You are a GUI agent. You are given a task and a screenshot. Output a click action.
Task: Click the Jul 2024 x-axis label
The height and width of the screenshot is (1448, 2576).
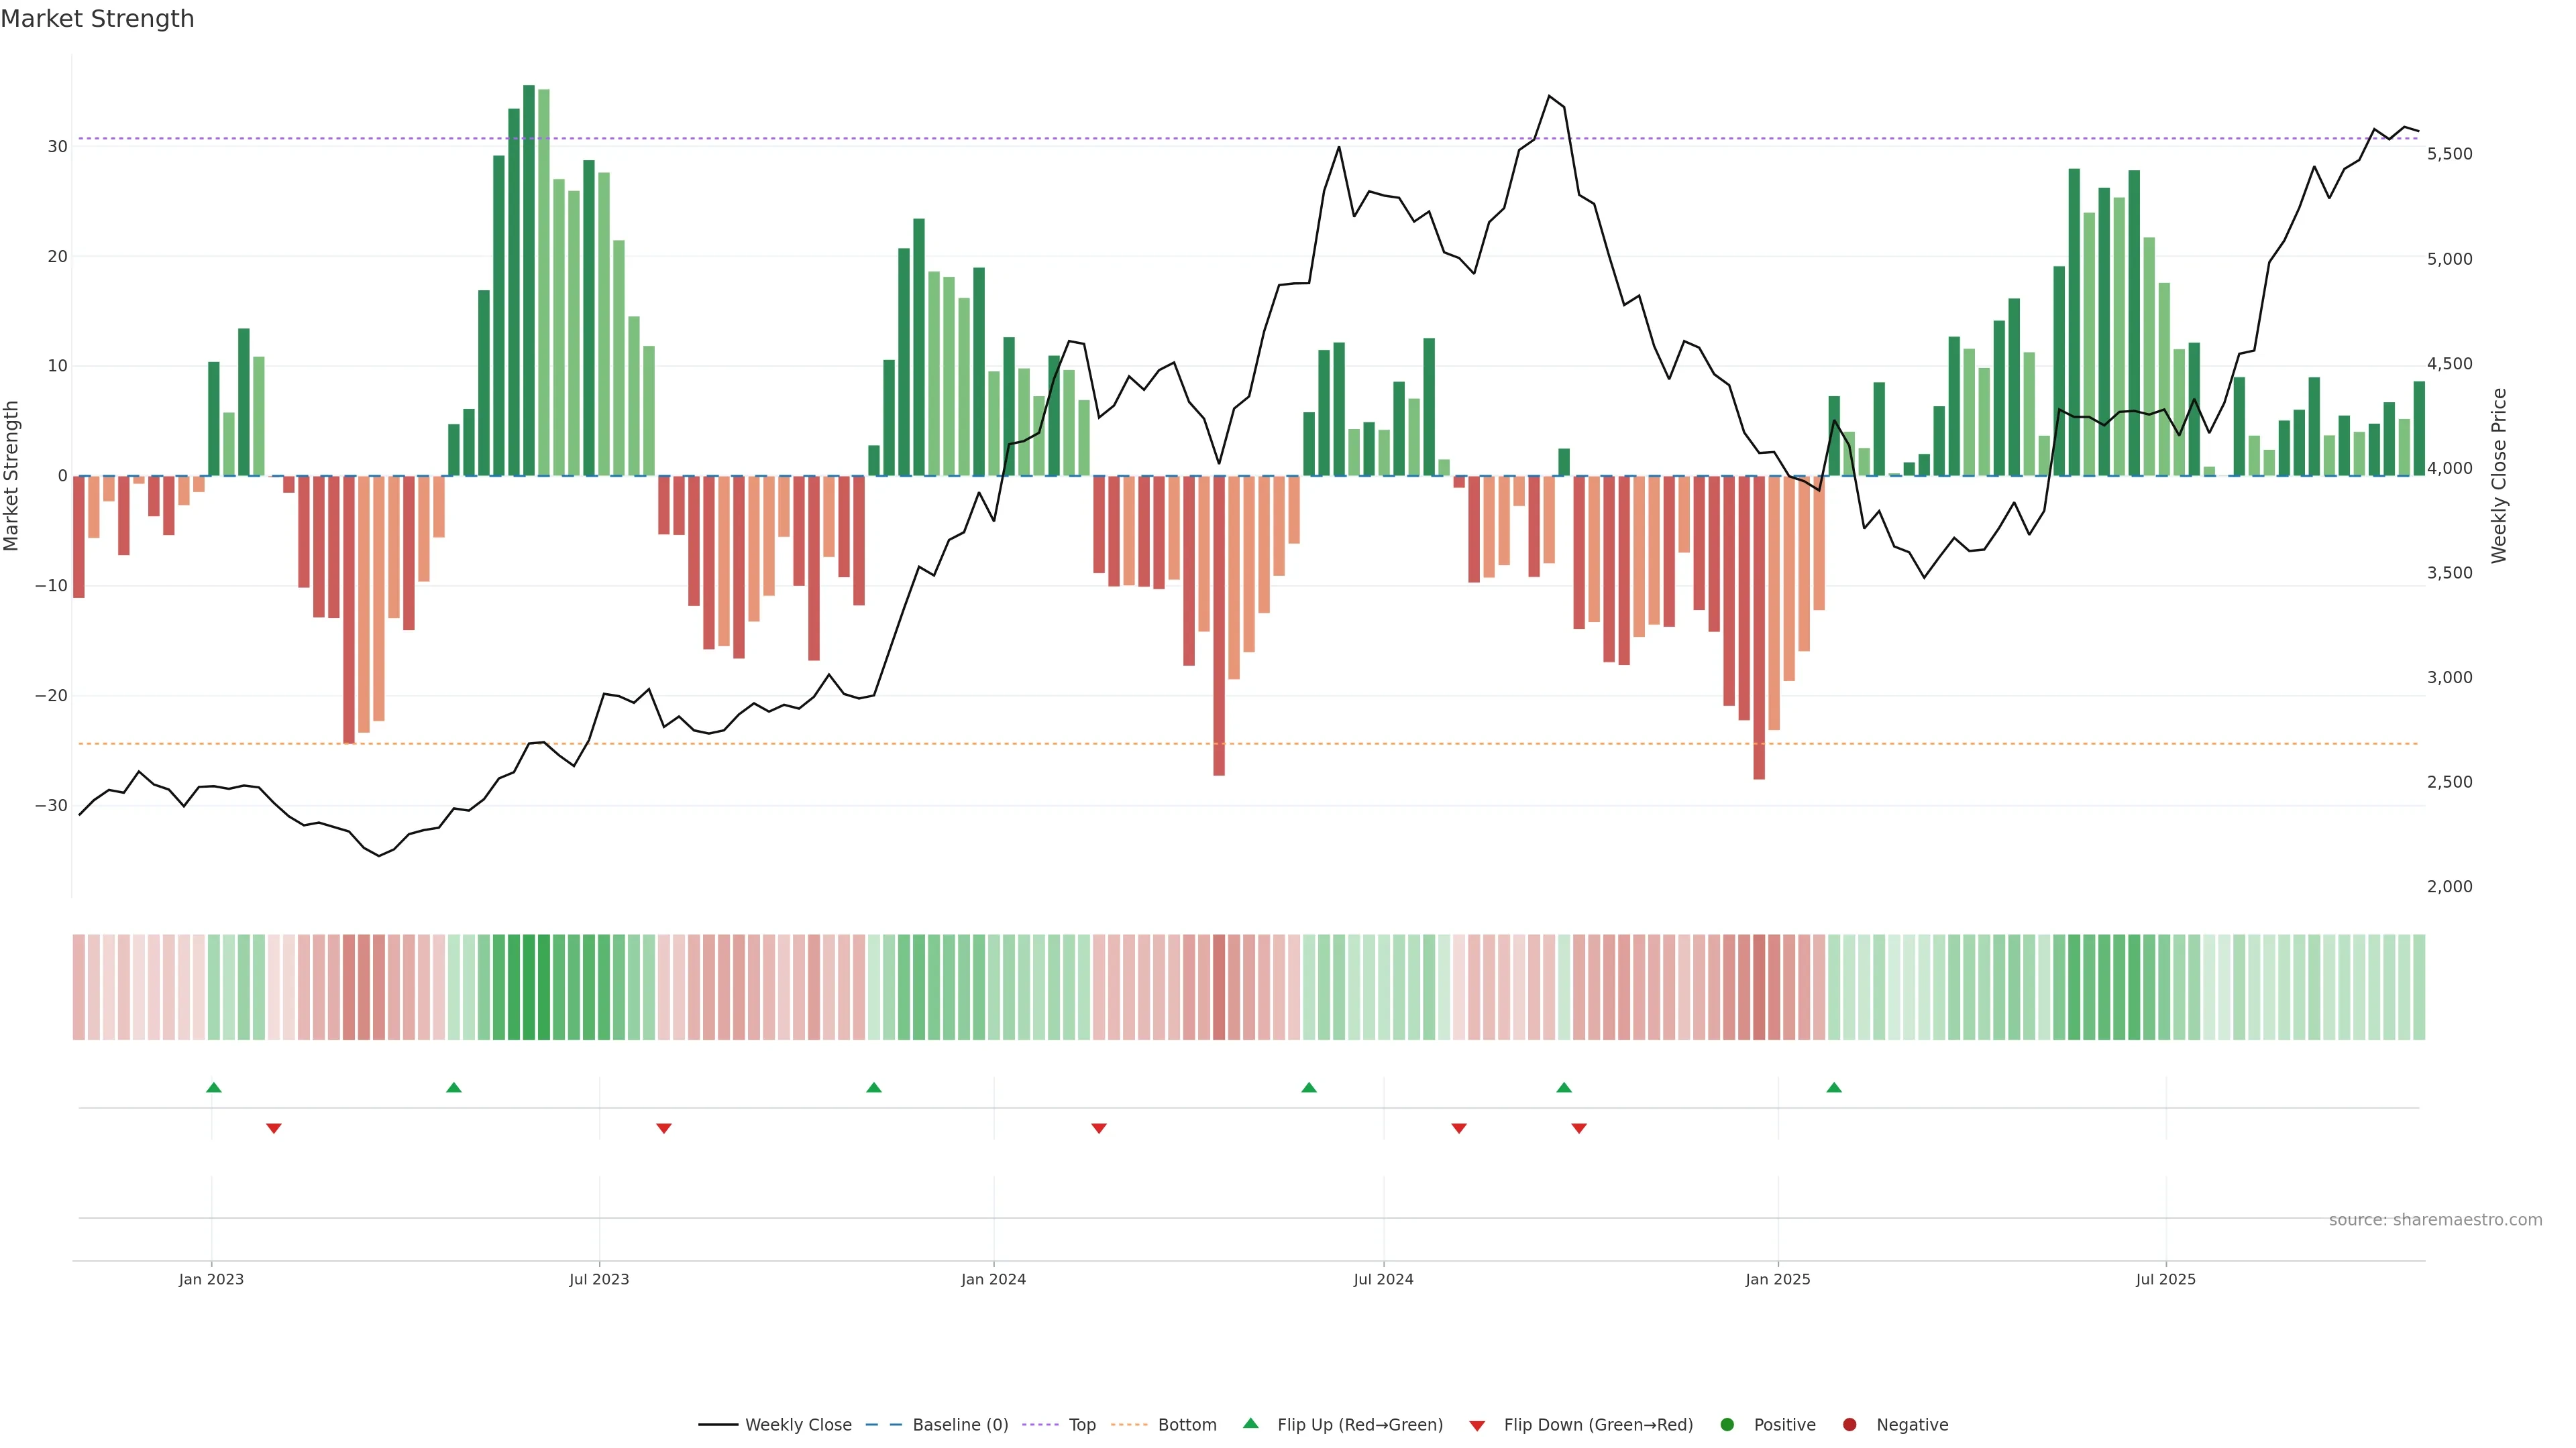tap(1383, 1279)
